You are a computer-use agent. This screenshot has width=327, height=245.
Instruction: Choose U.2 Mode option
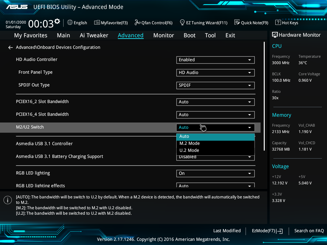216,151
